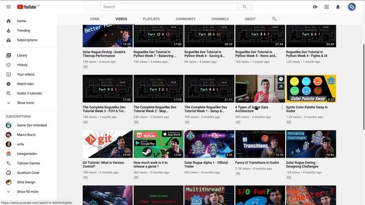Open Quantum Code subscription
The width and height of the screenshot is (365, 205).
(29, 173)
